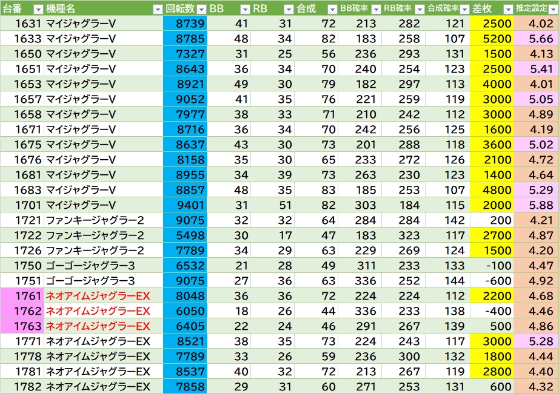
Task: Select the 推定設定 cell with value 5.88
Action: coord(536,205)
